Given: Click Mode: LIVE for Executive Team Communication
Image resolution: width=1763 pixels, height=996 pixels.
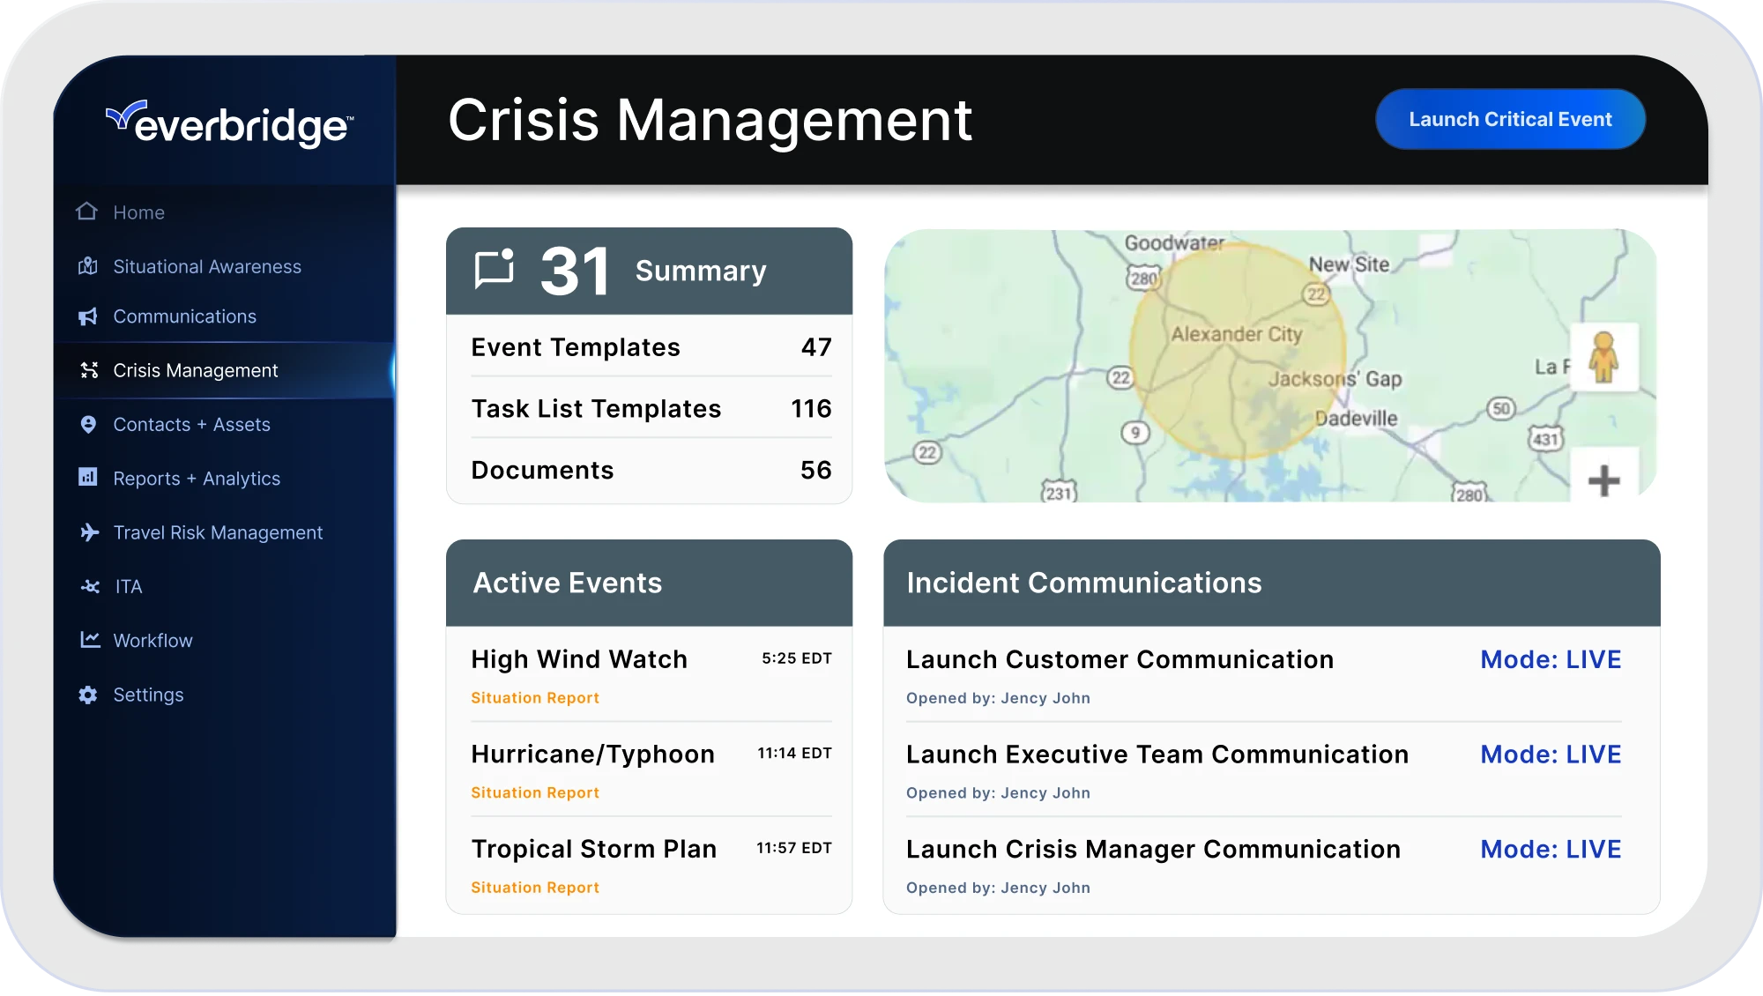Looking at the screenshot, I should coord(1551,754).
